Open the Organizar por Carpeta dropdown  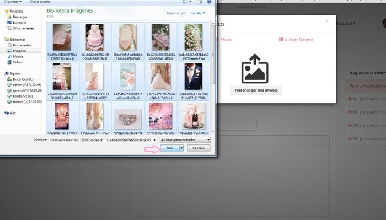[197, 13]
